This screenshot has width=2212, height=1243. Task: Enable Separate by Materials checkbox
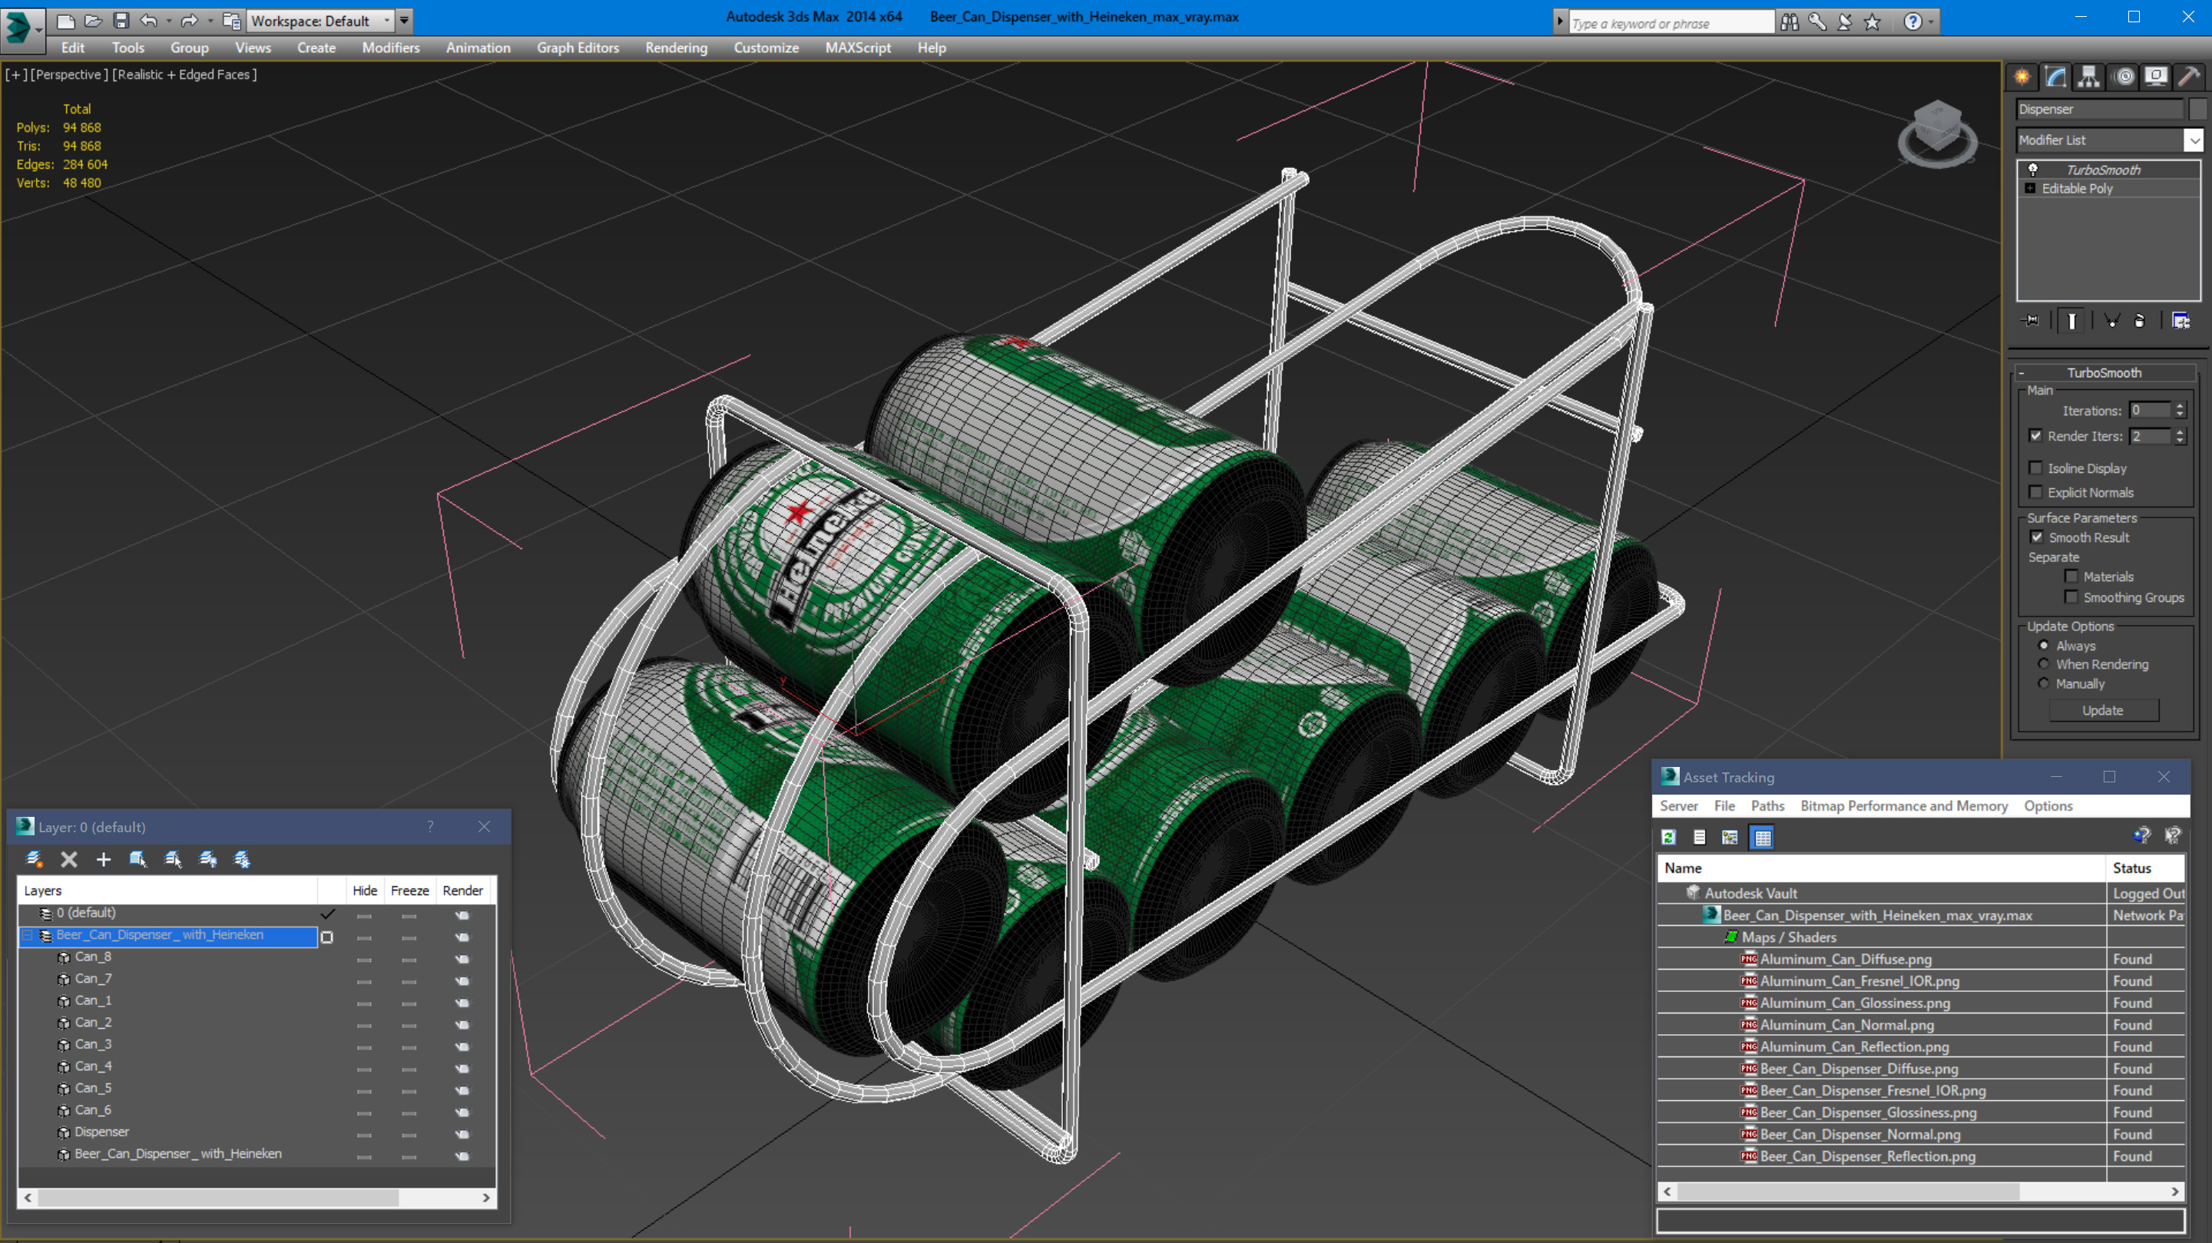[x=2071, y=575]
